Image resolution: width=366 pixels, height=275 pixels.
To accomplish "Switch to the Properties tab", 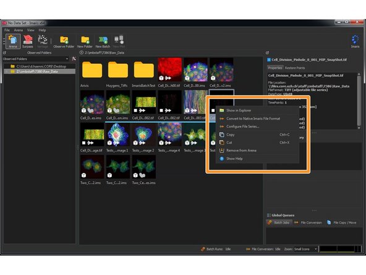I will point(275,68).
